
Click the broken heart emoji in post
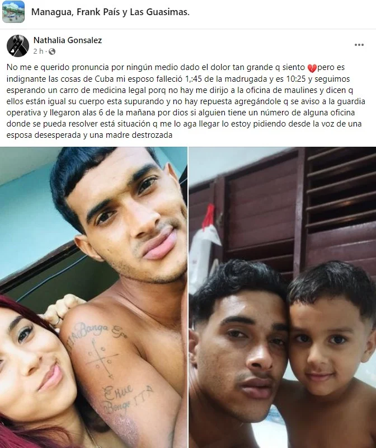(x=312, y=68)
